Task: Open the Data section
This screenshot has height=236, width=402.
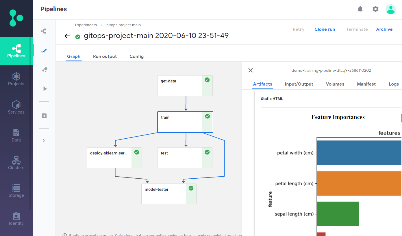Action: 16,135
